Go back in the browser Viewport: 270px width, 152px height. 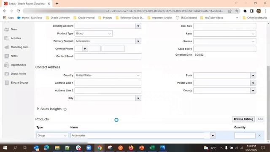(x=5, y=11)
